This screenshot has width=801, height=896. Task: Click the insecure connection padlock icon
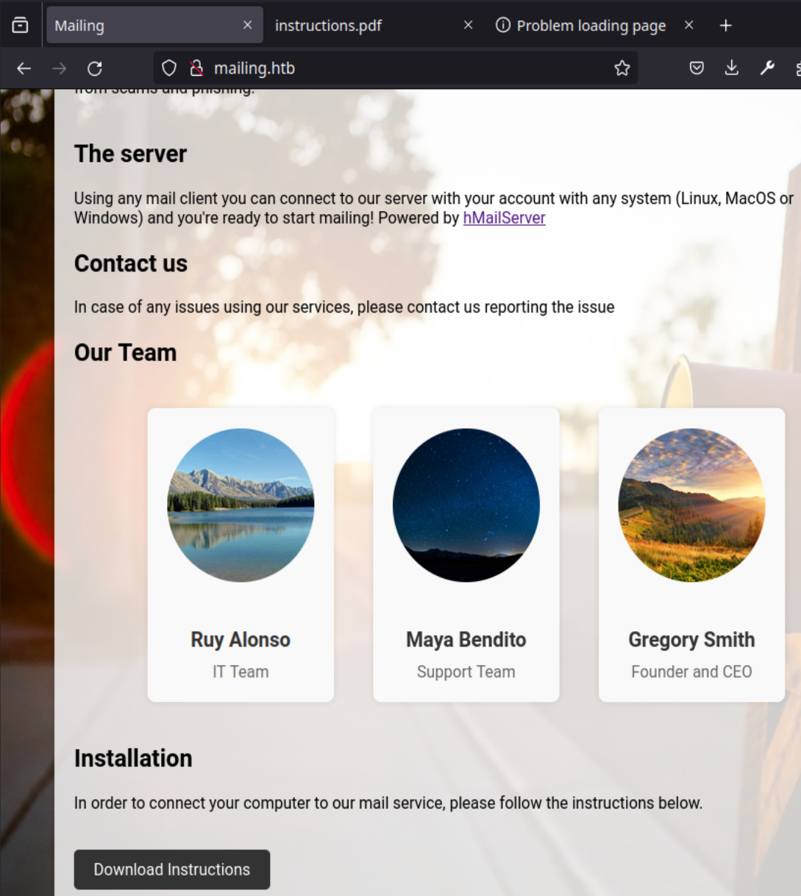coord(196,68)
